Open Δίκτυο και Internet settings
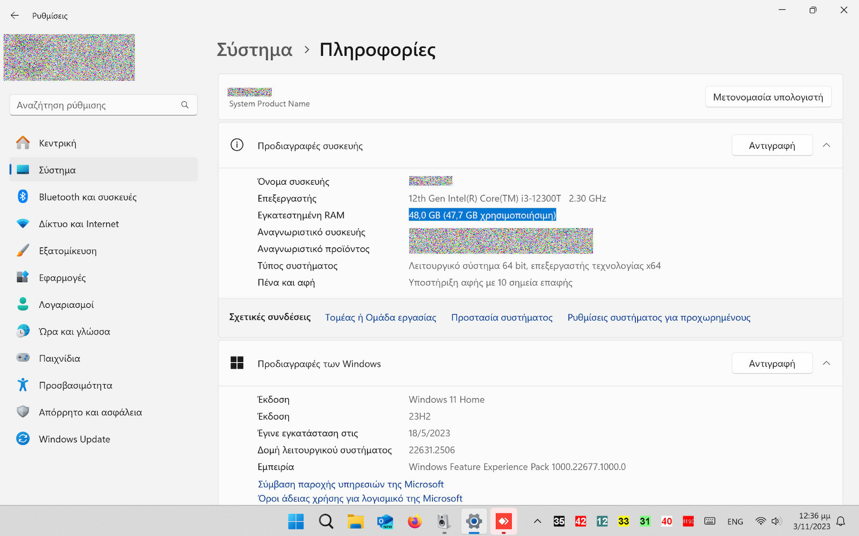859x536 pixels. (79, 224)
